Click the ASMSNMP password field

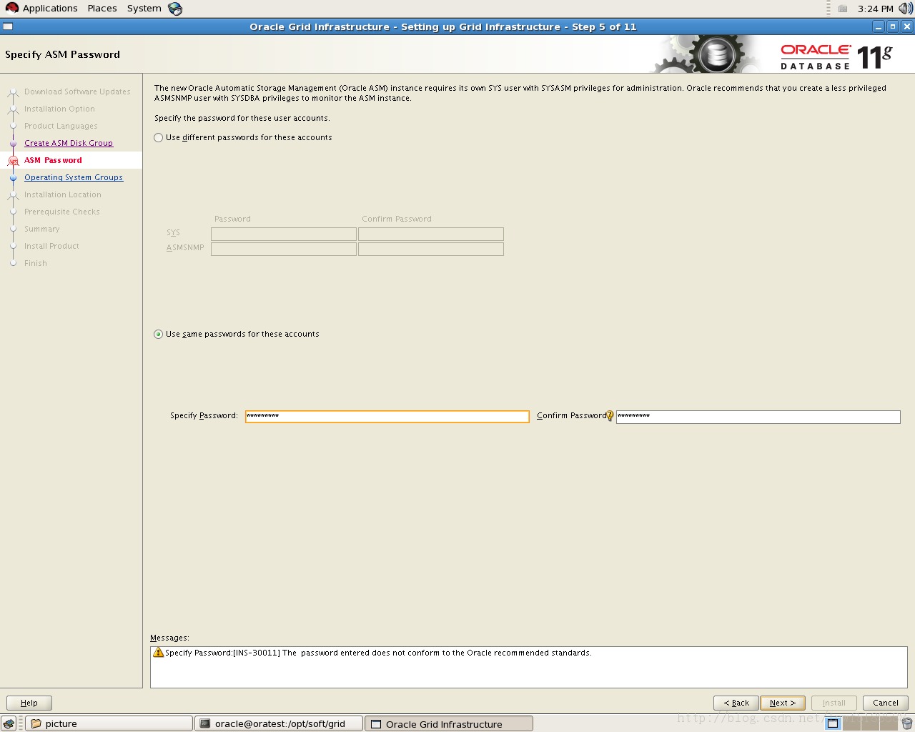click(x=284, y=249)
